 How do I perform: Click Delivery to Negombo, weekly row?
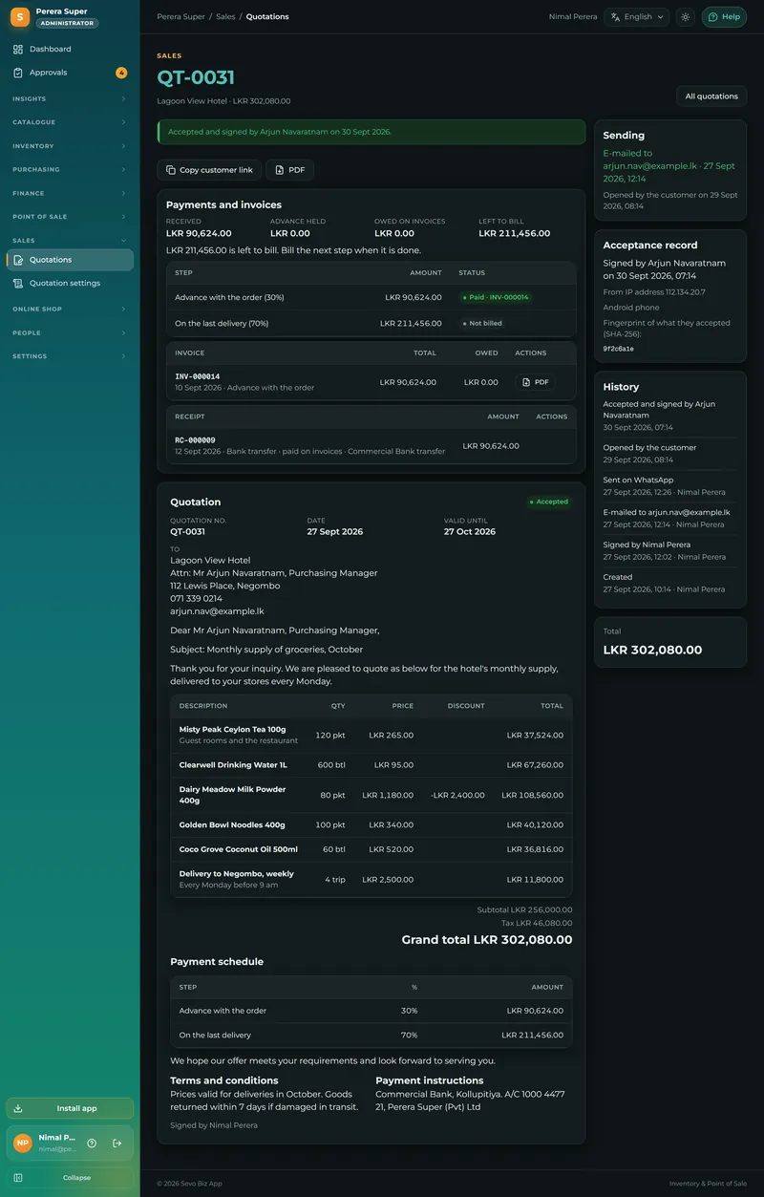tap(371, 879)
